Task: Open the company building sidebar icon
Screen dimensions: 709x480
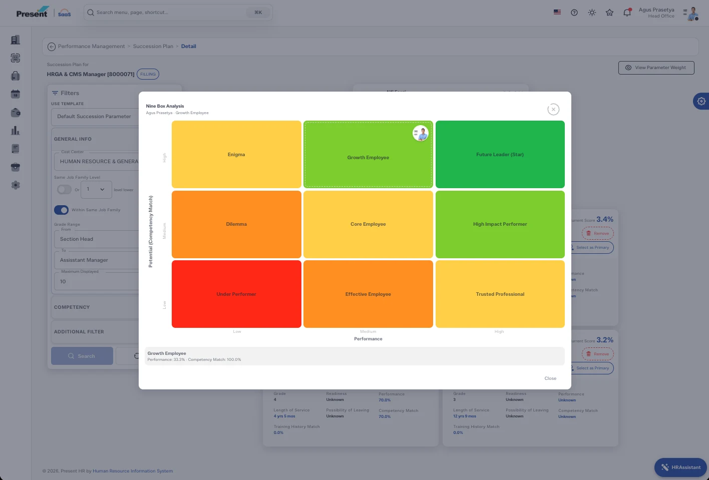Action: pos(16,40)
